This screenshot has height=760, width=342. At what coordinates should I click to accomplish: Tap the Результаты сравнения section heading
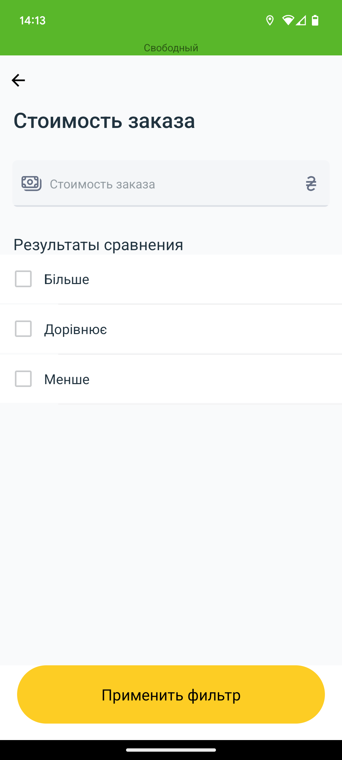click(98, 245)
